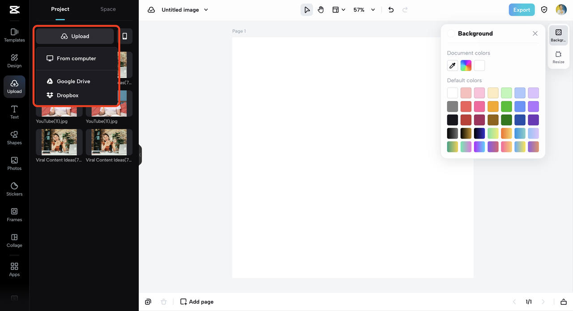Select the white document color swatch
The height and width of the screenshot is (311, 573).
(x=479, y=66)
